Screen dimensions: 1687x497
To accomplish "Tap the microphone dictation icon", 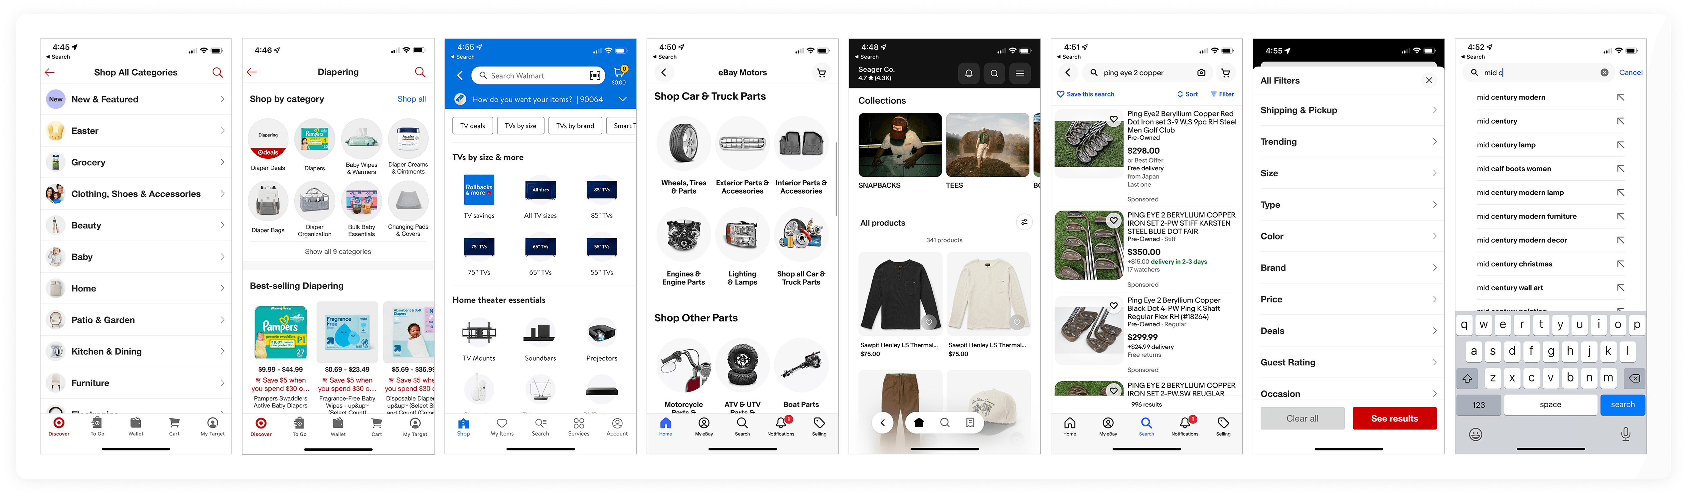I will pyautogui.click(x=1625, y=434).
